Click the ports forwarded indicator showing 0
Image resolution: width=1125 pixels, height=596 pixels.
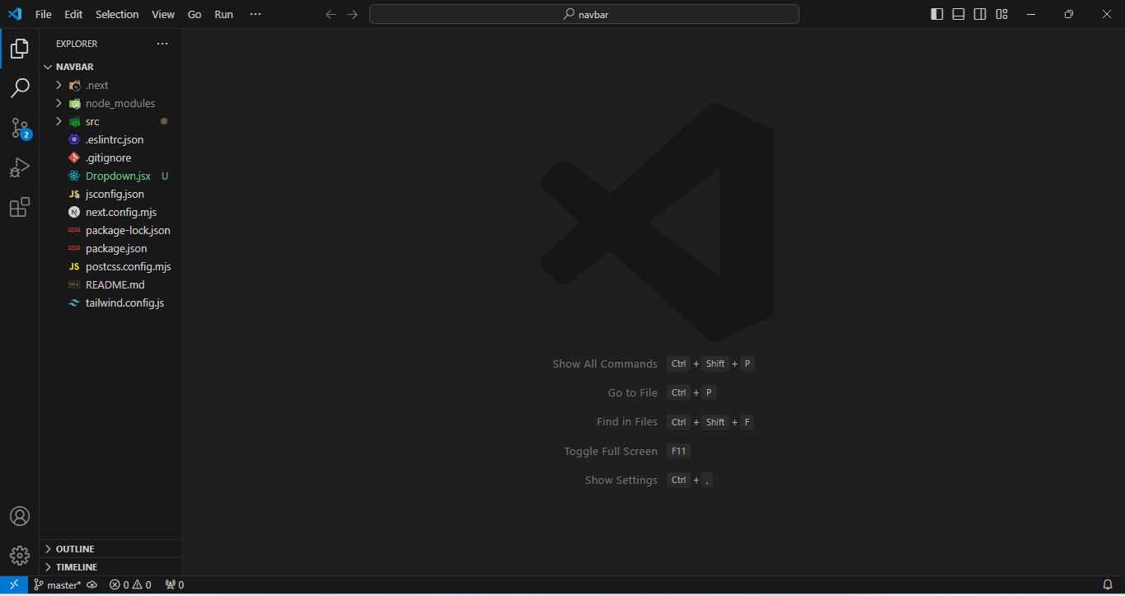pos(174,584)
